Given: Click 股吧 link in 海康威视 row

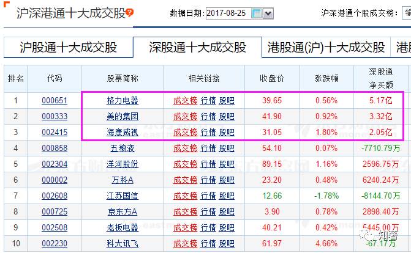Looking at the screenshot, I should [x=227, y=133].
